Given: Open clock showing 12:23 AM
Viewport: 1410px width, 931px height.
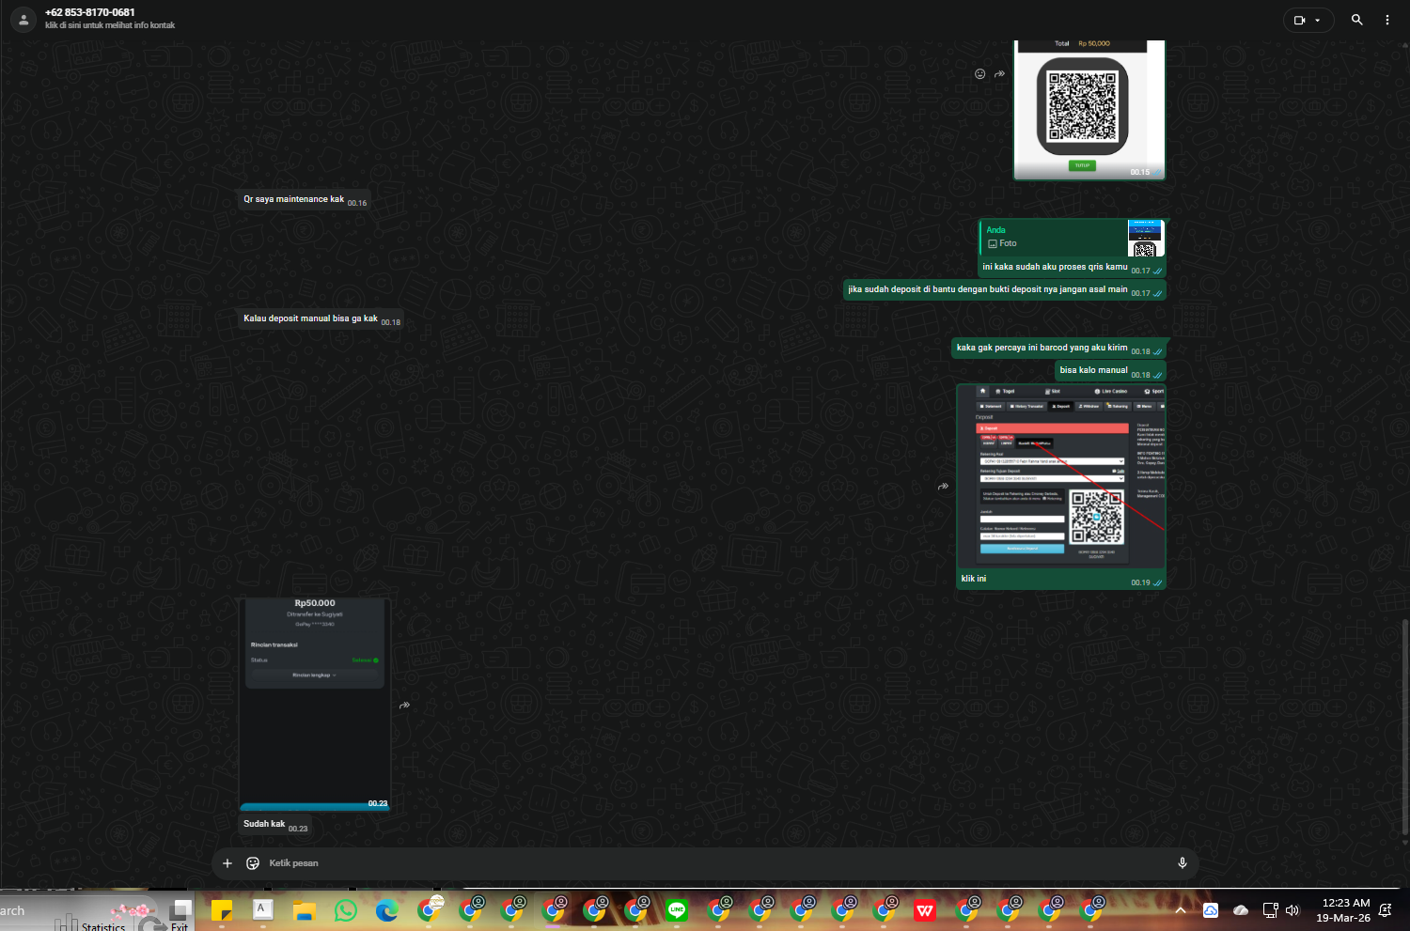Looking at the screenshot, I should [x=1344, y=910].
